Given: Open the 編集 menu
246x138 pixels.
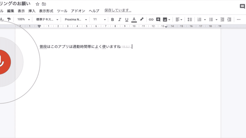Looking at the screenshot, I should pos(10,11).
